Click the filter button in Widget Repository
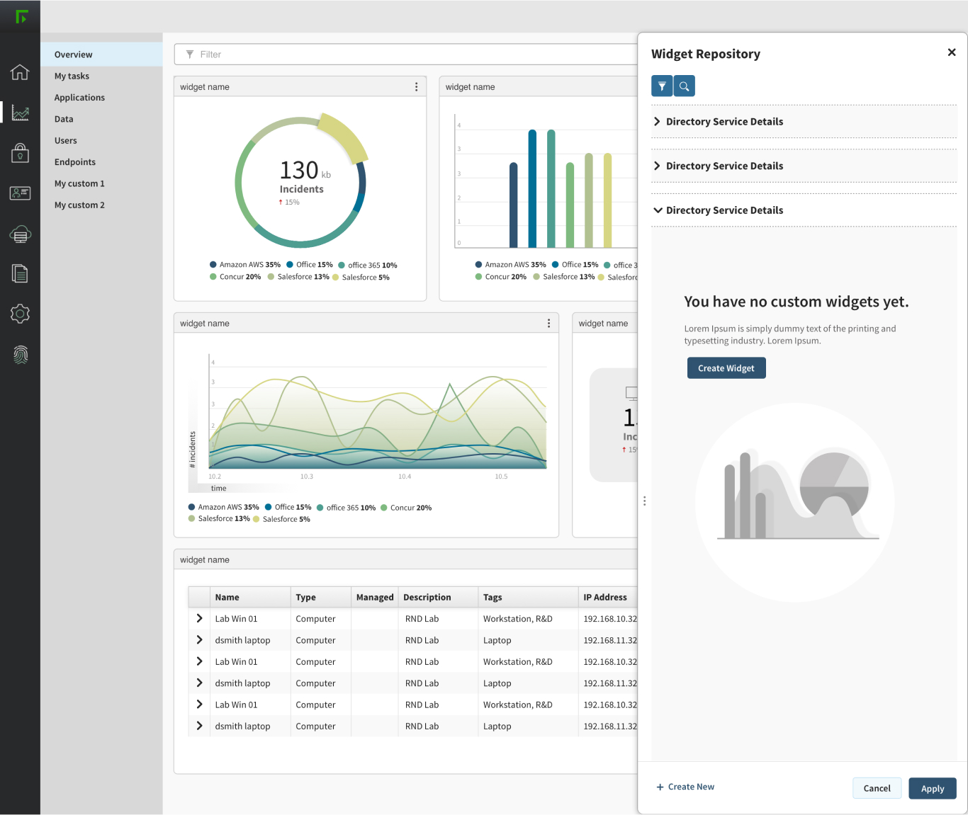Viewport: 968px width, 815px height. [x=662, y=86]
